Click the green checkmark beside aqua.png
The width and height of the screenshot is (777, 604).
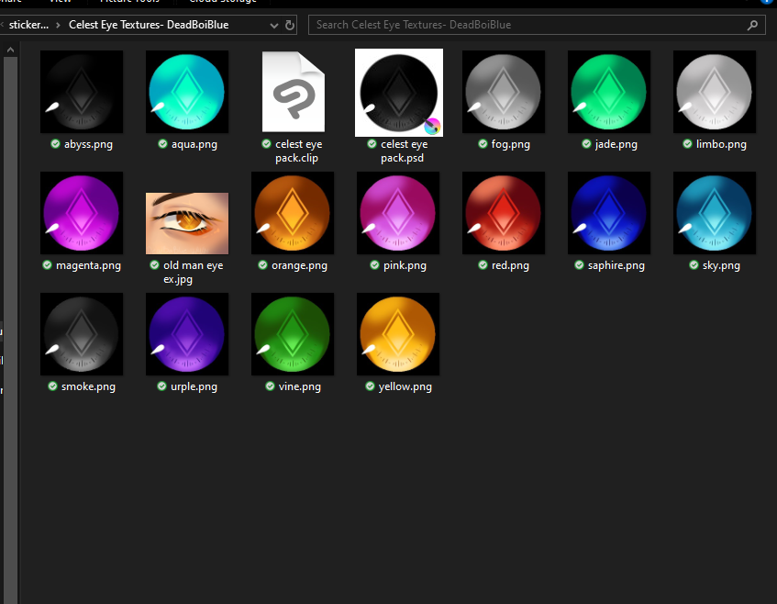162,144
